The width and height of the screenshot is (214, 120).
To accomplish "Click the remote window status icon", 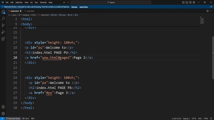I will [2, 119].
